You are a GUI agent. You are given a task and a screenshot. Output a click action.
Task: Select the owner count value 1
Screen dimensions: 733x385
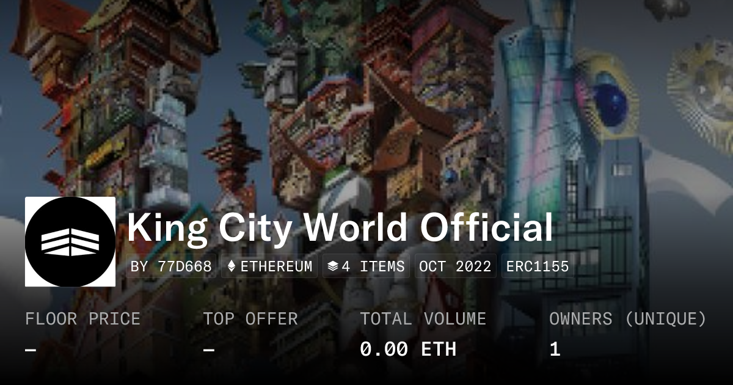point(555,349)
